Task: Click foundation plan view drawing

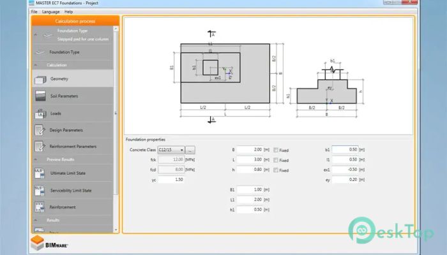Action: click(x=225, y=73)
